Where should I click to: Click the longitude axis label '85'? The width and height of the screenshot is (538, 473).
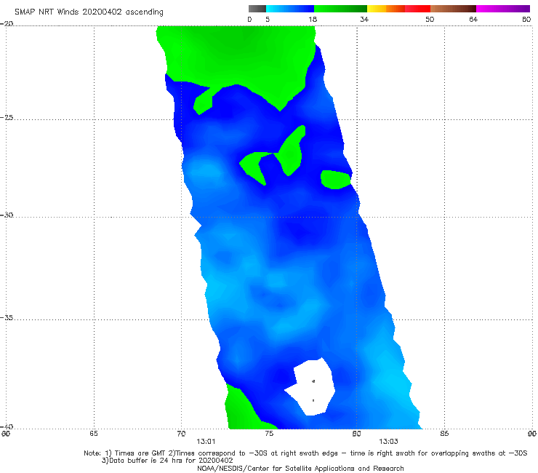(444, 434)
